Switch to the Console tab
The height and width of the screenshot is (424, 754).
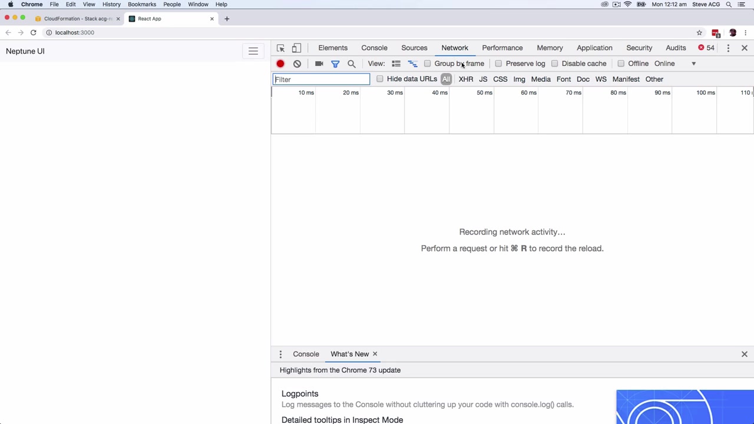[374, 48]
